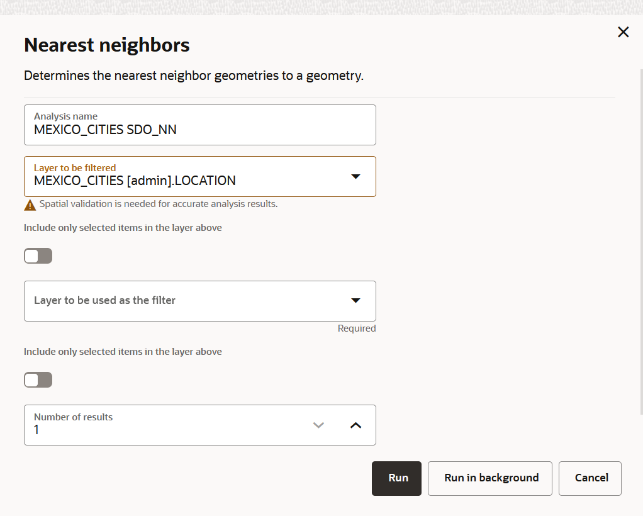Close the Nearest neighbors dialog with the X icon
The width and height of the screenshot is (643, 516).
623,32
